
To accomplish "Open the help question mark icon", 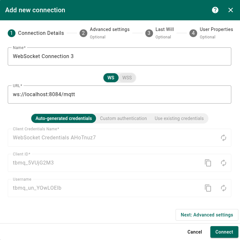I will 215,10.
